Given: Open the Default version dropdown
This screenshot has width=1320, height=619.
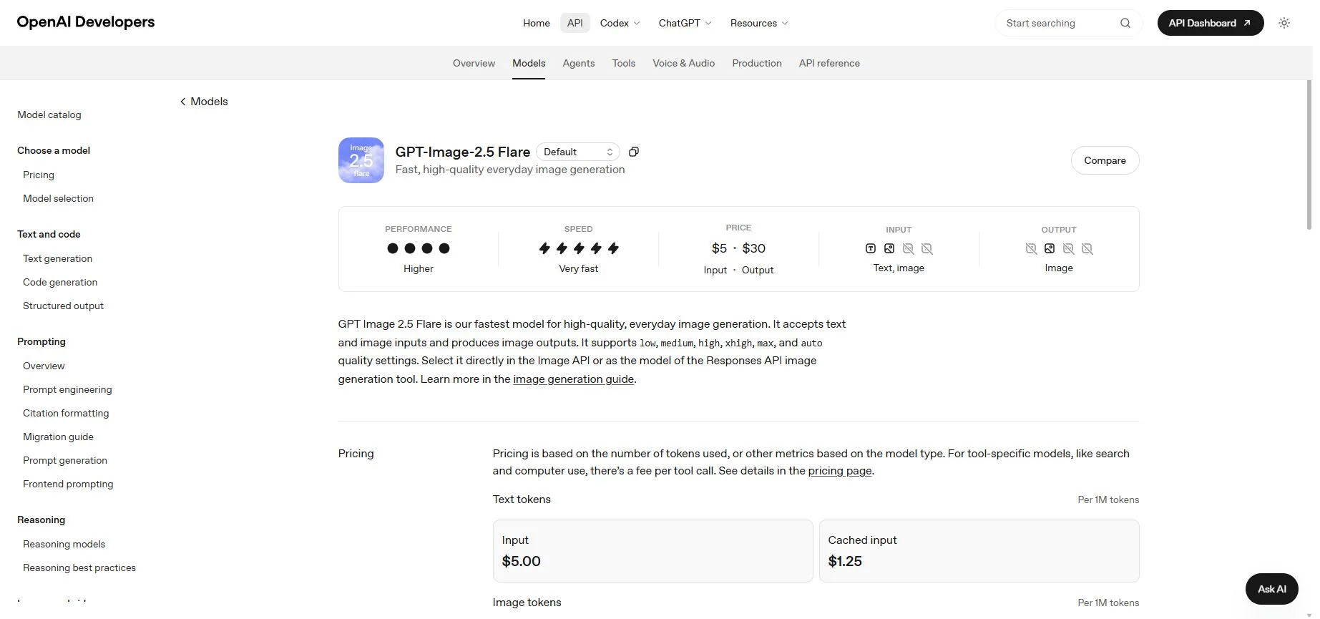Looking at the screenshot, I should click(578, 152).
